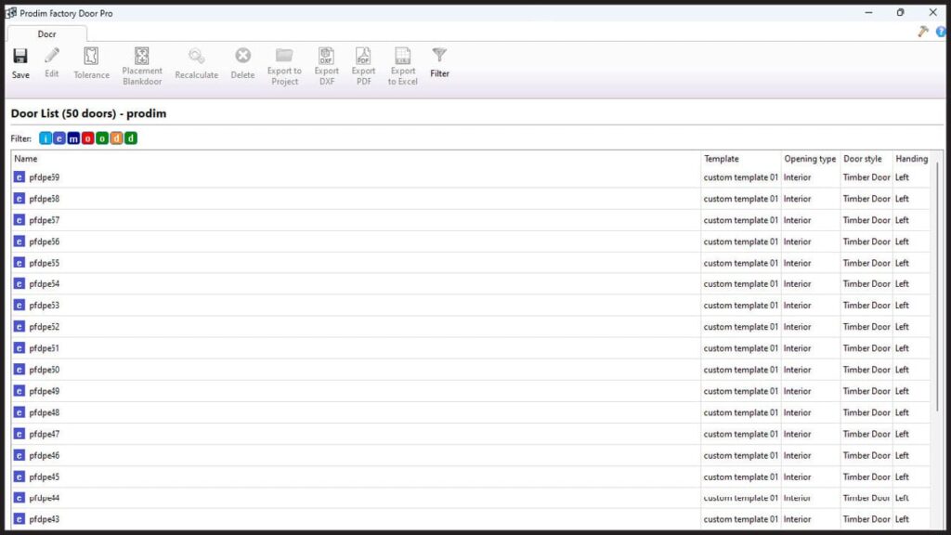Select the pfdpe50 door entry
The width and height of the screenshot is (951, 535).
(x=45, y=370)
